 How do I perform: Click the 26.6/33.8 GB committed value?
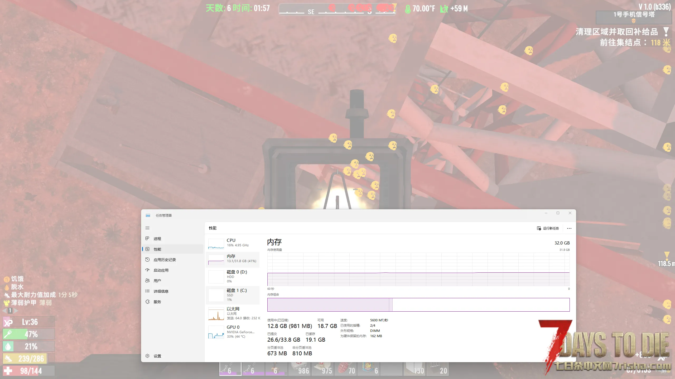pos(284,340)
